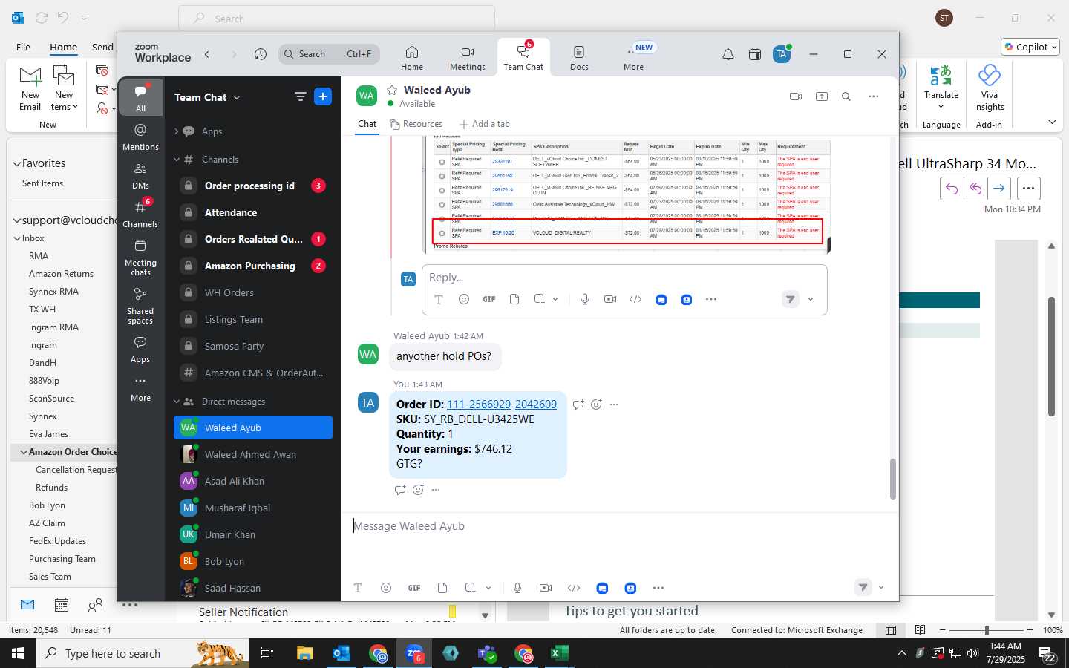Click the history clock icon in Zoom
The width and height of the screenshot is (1069, 668).
(x=260, y=54)
